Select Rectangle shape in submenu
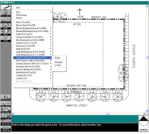The image size is (149, 134). [59, 62]
